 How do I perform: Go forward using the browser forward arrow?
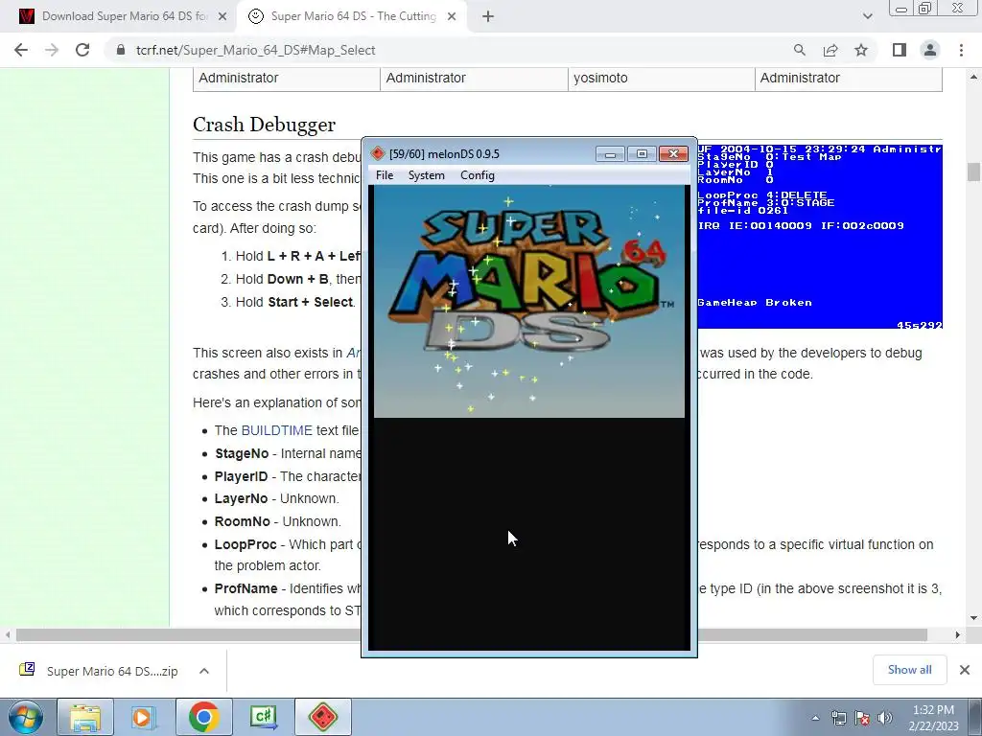click(52, 50)
